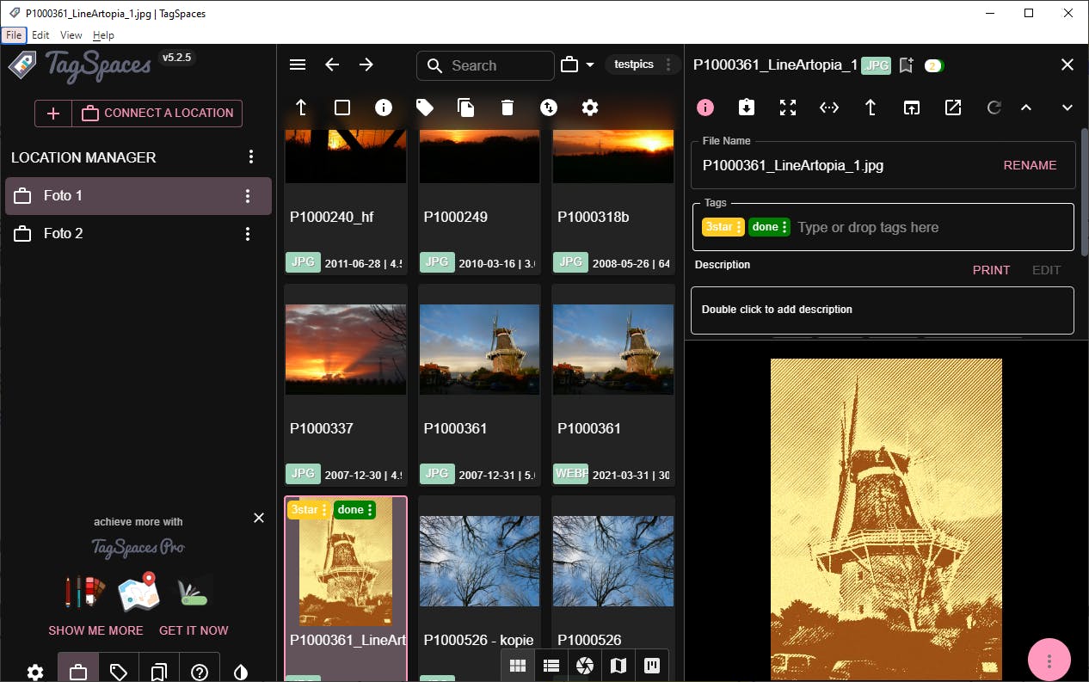The height and width of the screenshot is (682, 1089).
Task: Switch to mapique map perspective
Action: click(x=618, y=666)
